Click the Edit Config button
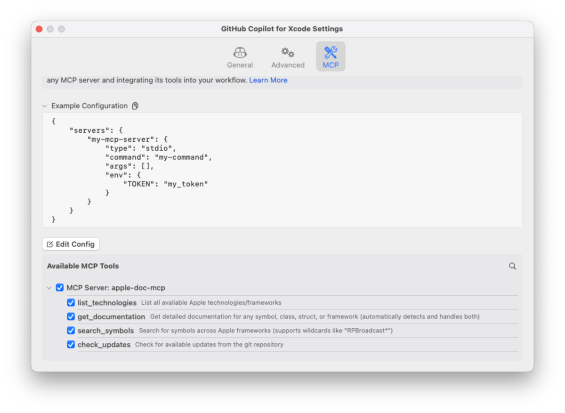 tap(71, 244)
